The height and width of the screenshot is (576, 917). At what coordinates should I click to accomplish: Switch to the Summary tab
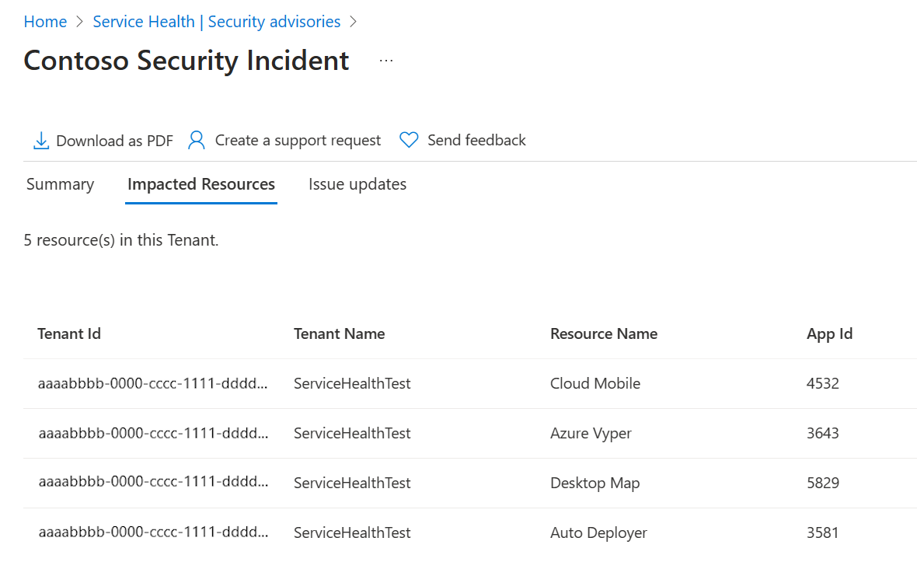point(60,184)
